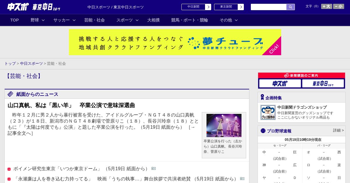Open プロ野球速報 詳細 > link
The height and width of the screenshot is (183, 350).
(338, 130)
